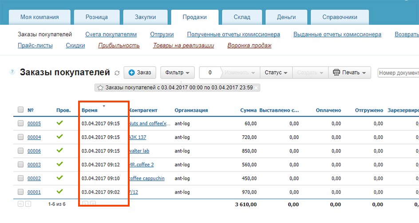The width and height of the screenshot is (419, 223).
Task: Check the box for order 00006
Action: point(20,151)
